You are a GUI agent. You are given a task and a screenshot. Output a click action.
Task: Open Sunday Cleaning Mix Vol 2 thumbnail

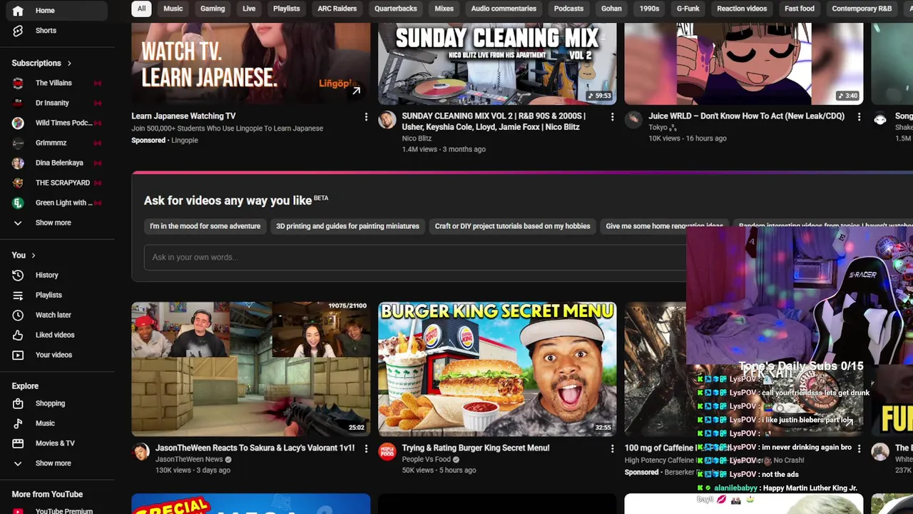(497, 64)
